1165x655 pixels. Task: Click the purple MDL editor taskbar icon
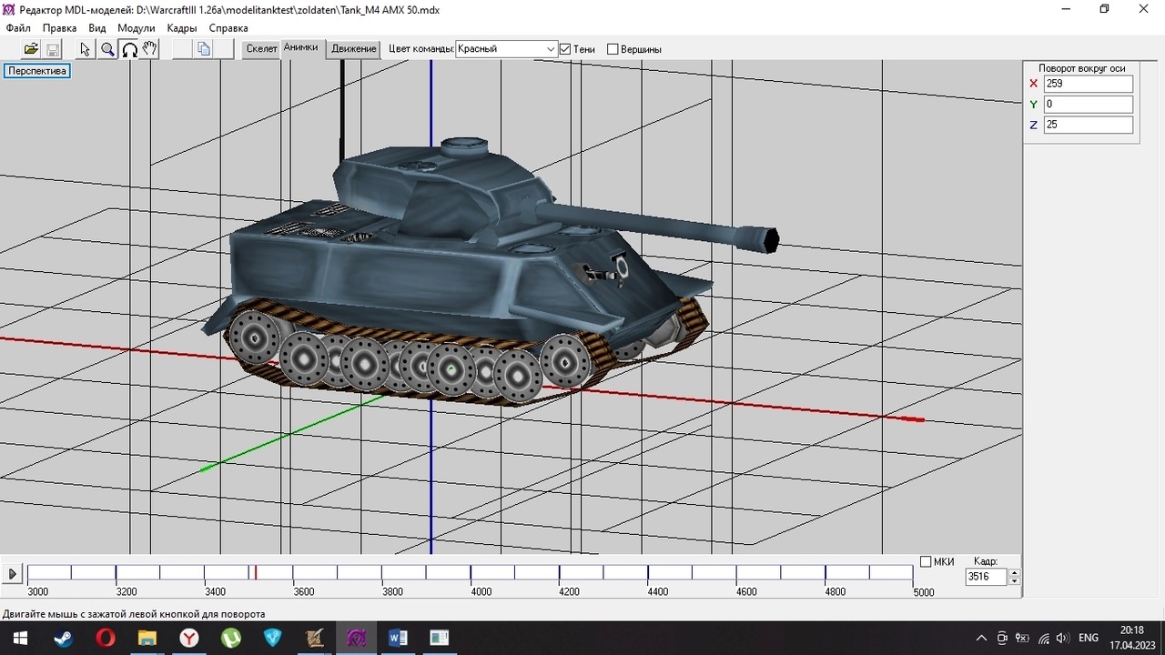(356, 638)
